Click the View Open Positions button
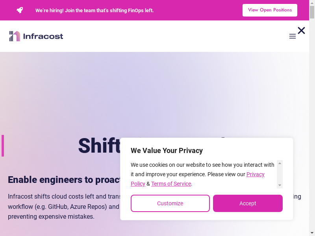Screen dimensions: 315x236 pos(270,10)
